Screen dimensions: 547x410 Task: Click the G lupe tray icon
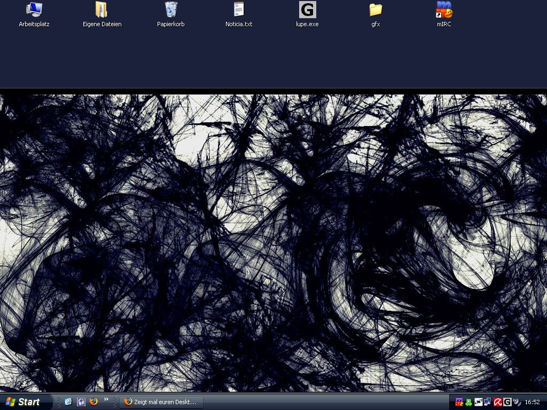[507, 403]
